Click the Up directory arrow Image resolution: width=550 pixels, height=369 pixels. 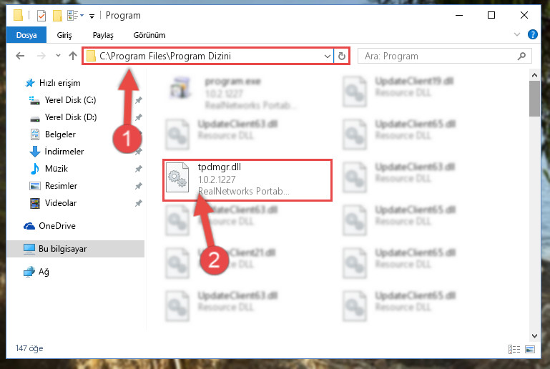coord(73,56)
